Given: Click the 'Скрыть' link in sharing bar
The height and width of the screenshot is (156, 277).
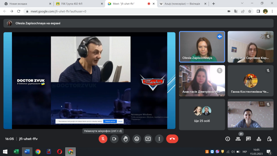Looking at the screenshot, I should 120,121.
